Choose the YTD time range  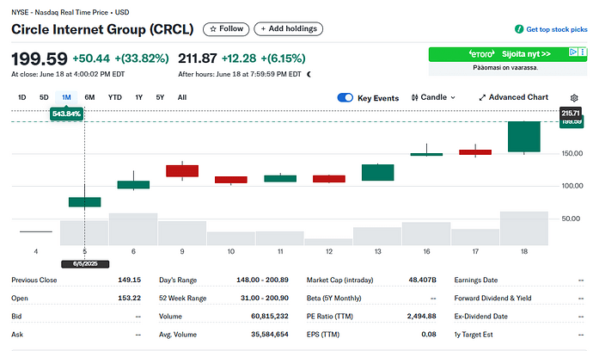click(114, 97)
